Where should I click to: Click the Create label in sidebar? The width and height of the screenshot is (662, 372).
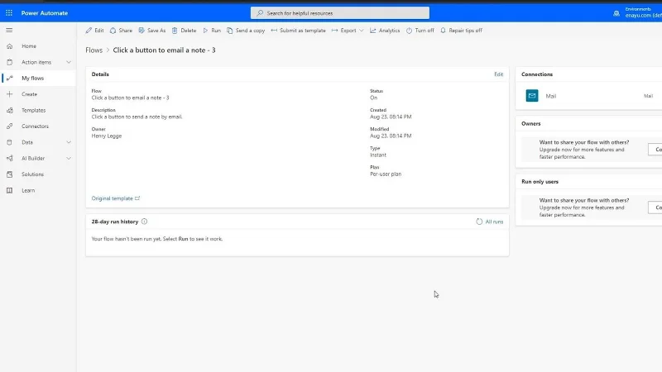pyautogui.click(x=30, y=94)
